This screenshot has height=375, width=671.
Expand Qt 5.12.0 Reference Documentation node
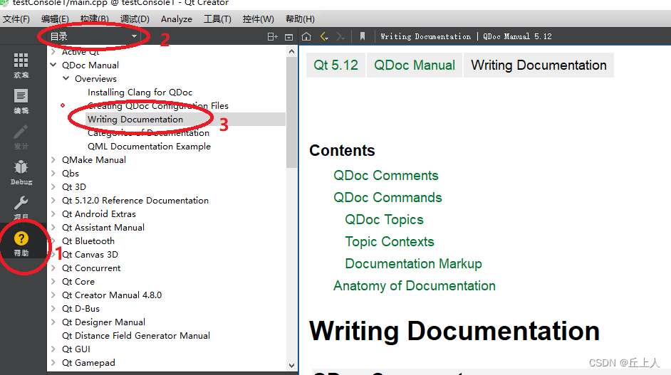[53, 200]
